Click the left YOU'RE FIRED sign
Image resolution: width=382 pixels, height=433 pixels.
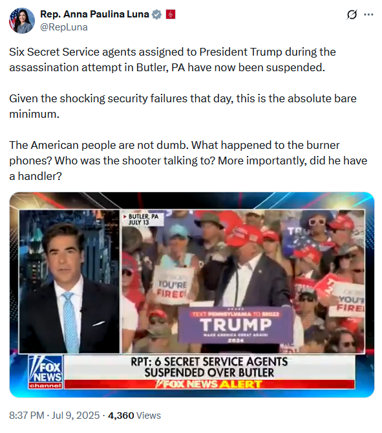[x=172, y=284]
